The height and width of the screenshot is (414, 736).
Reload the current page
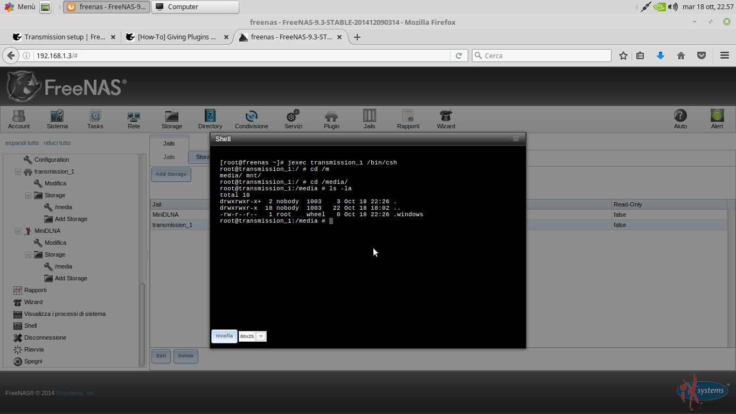tap(459, 56)
